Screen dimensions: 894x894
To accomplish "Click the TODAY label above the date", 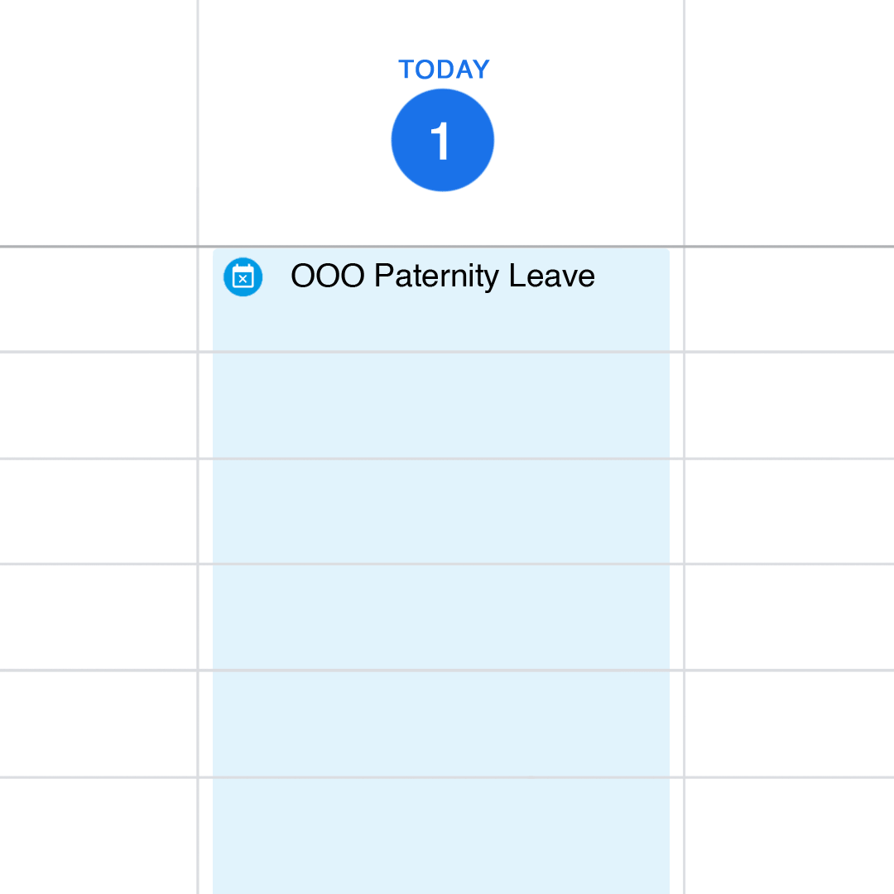I will point(444,70).
